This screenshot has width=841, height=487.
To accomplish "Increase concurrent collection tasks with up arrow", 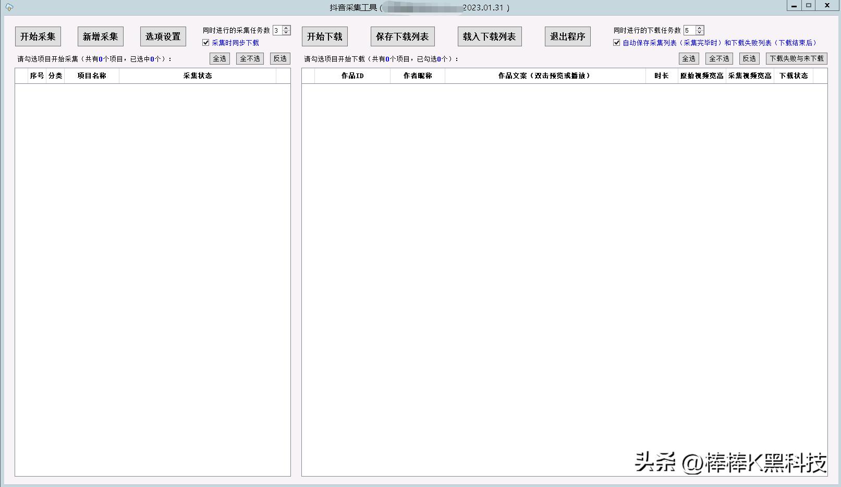I will 286,28.
